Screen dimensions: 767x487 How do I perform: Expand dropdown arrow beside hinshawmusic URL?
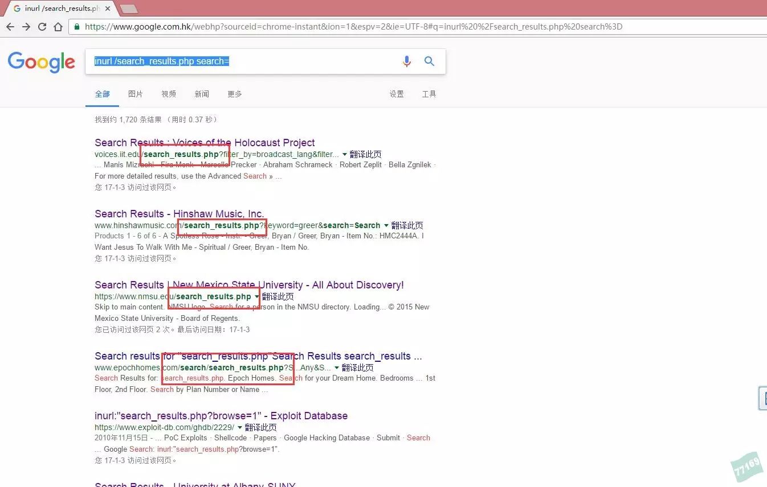(x=386, y=225)
